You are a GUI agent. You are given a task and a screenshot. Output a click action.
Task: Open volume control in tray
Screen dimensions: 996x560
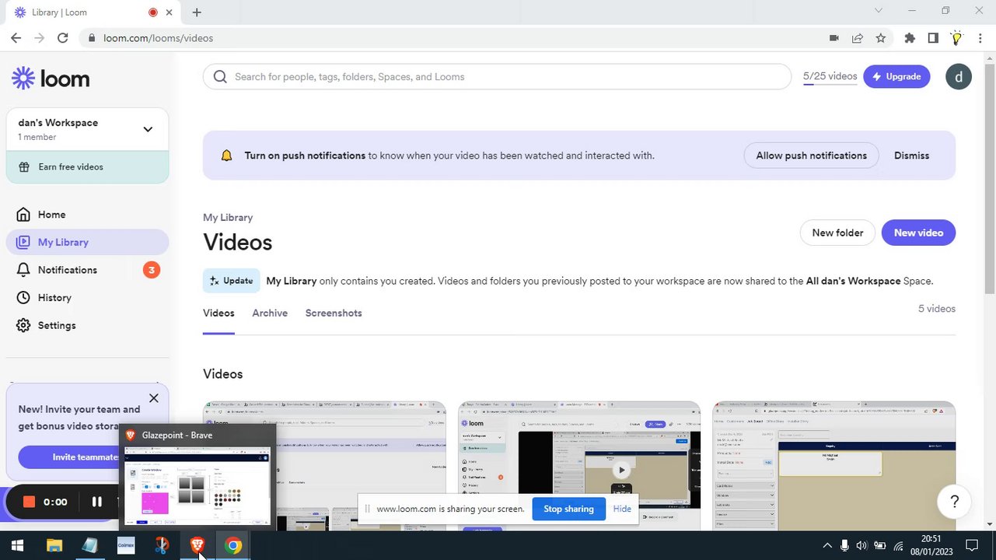click(861, 545)
